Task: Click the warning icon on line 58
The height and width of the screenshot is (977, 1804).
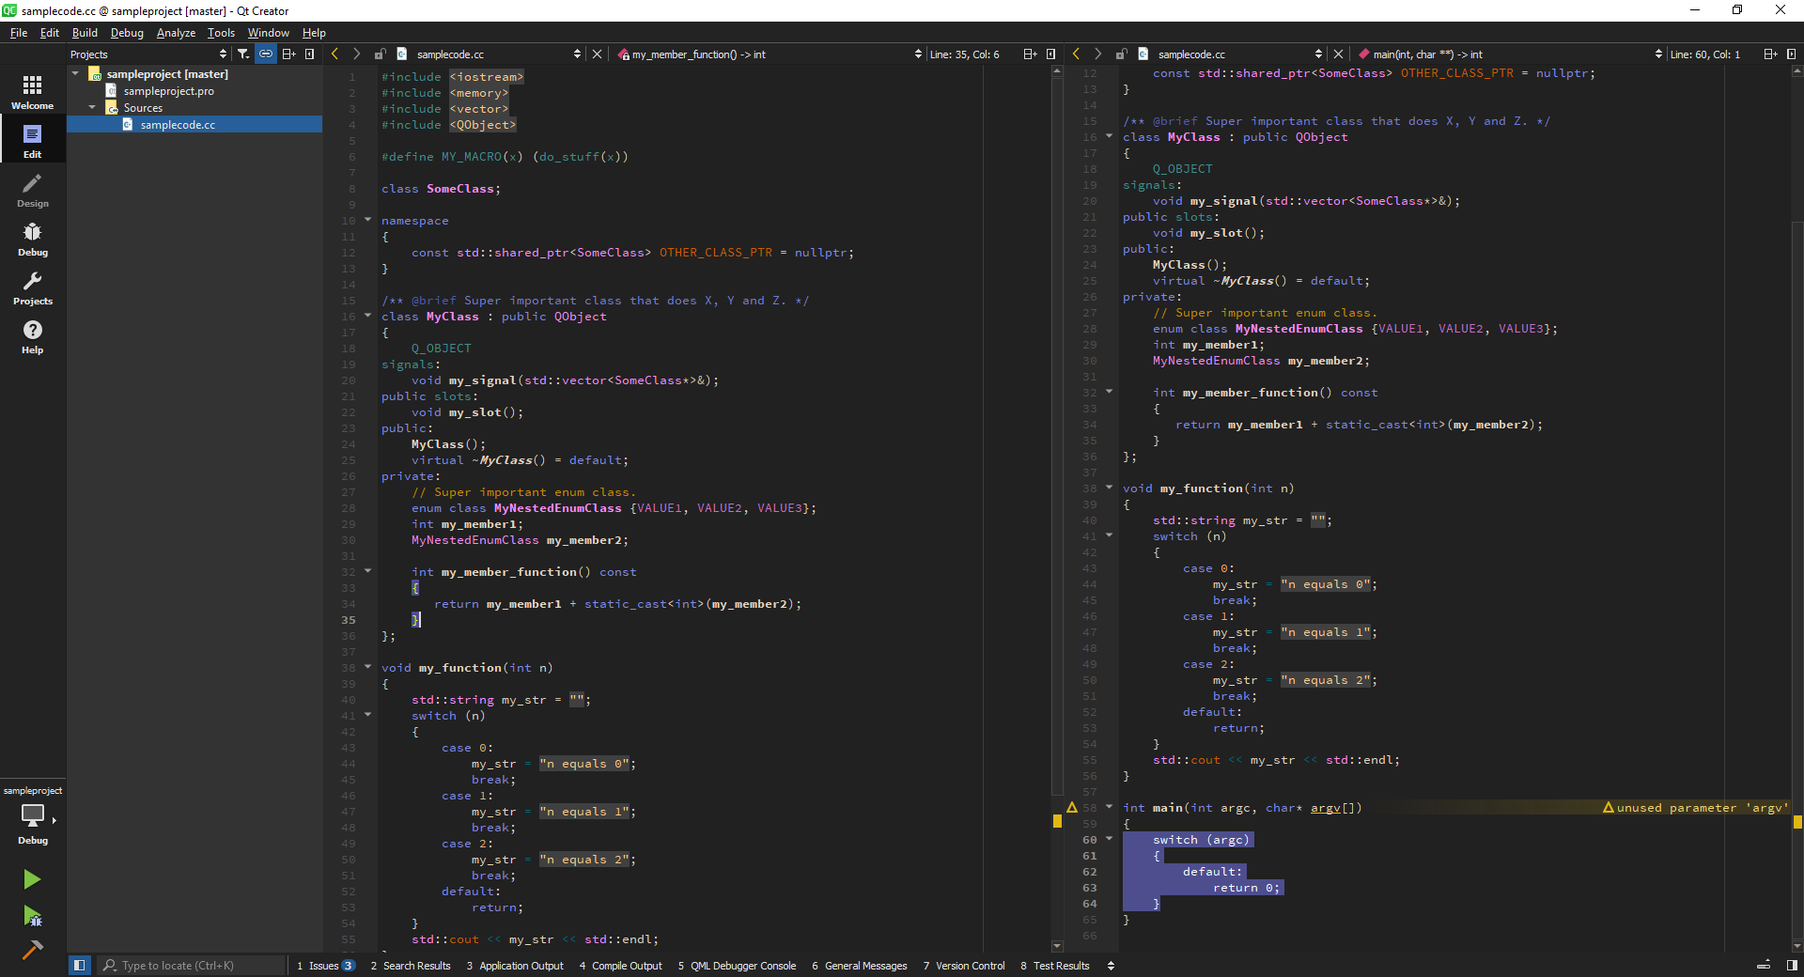Action: tap(1072, 807)
